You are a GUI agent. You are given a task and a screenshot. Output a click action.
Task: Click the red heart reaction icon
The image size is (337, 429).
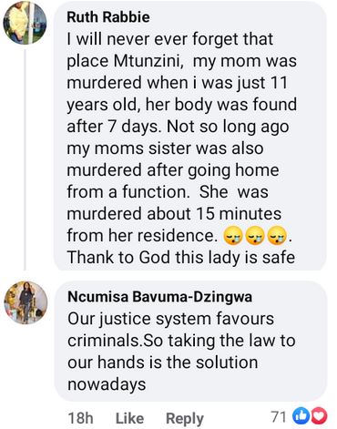click(x=320, y=416)
